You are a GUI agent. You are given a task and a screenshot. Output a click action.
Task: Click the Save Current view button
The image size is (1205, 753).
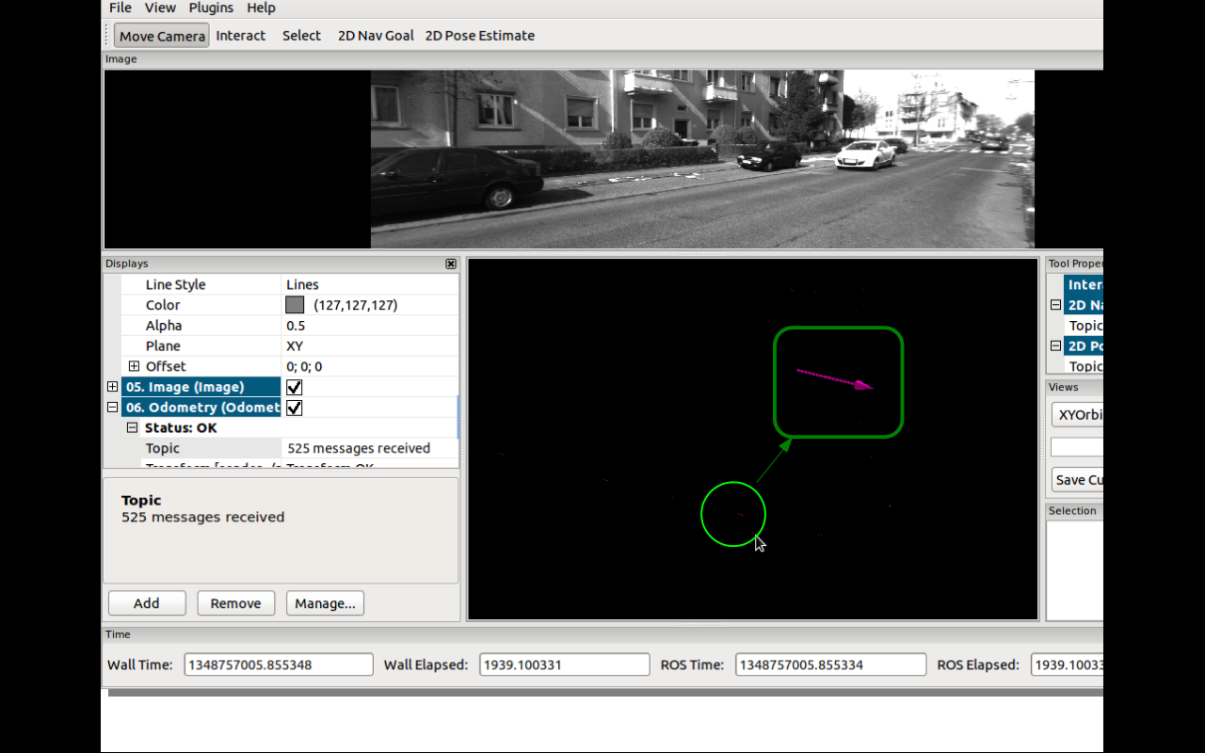1078,480
